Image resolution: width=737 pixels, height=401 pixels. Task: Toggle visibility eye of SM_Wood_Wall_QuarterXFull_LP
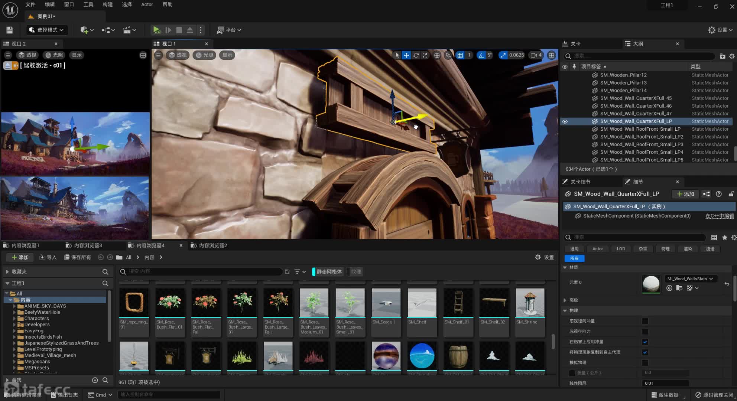point(565,121)
